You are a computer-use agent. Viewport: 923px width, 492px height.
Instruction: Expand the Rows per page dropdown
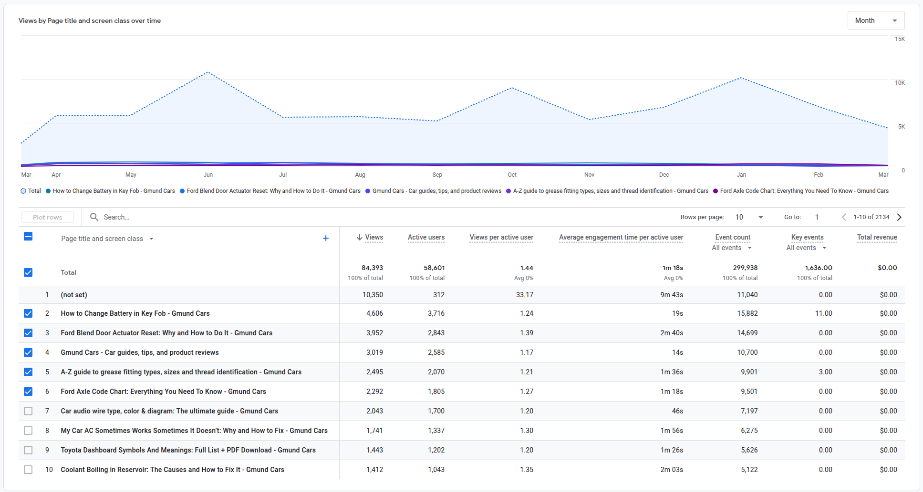[749, 217]
